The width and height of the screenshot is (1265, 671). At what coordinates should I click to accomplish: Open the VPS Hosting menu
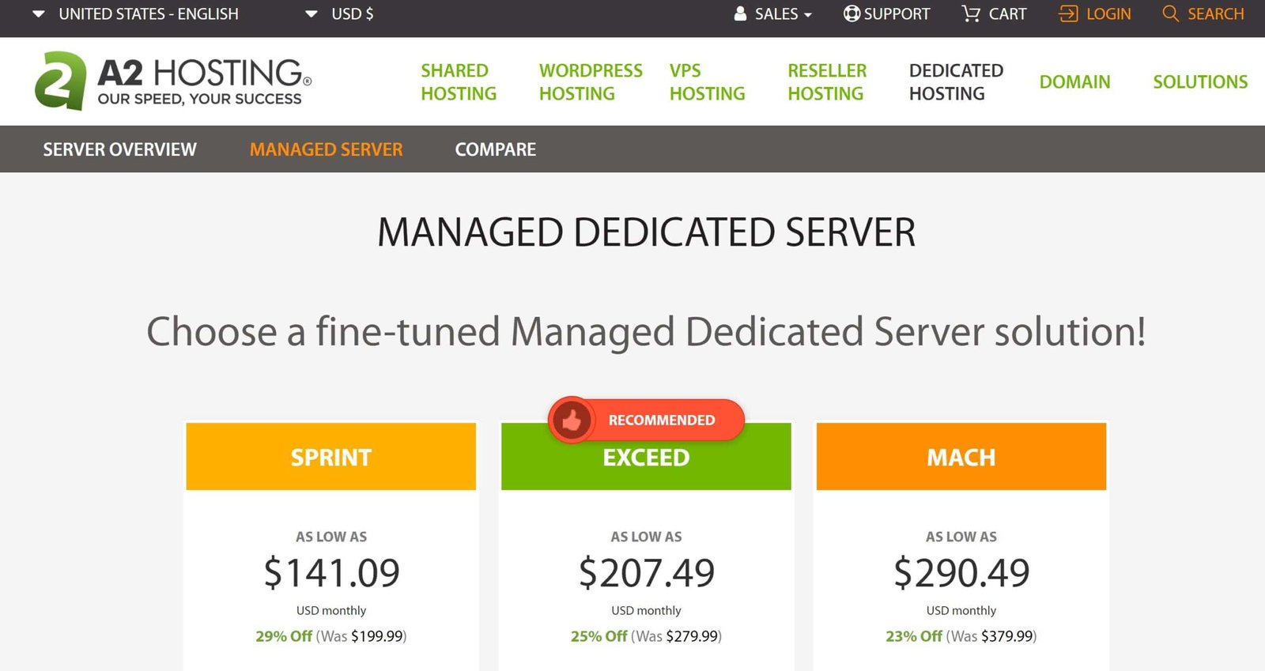(x=707, y=81)
